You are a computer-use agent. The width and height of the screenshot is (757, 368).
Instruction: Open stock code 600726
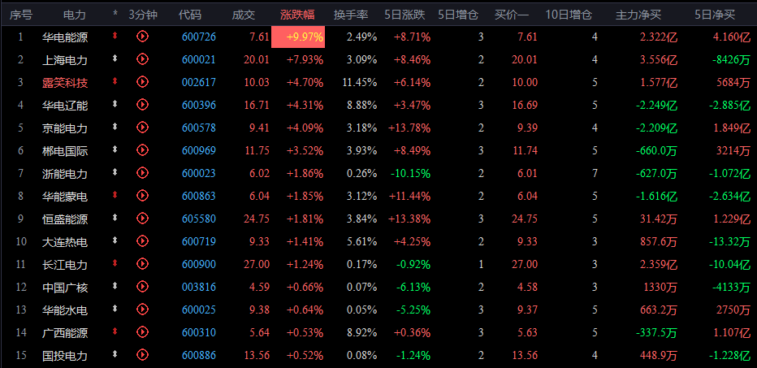click(199, 37)
